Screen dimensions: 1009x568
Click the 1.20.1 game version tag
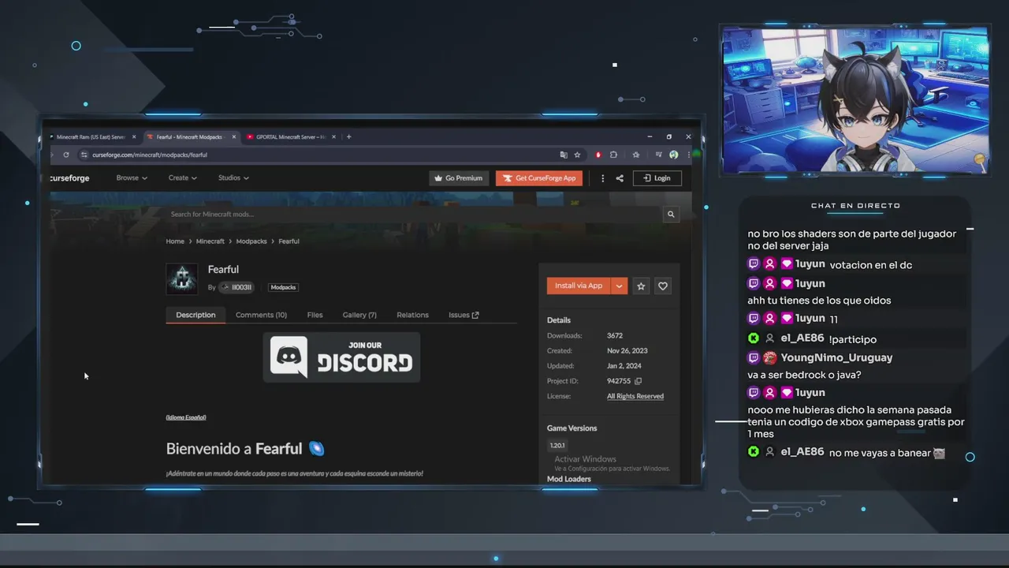tap(557, 446)
